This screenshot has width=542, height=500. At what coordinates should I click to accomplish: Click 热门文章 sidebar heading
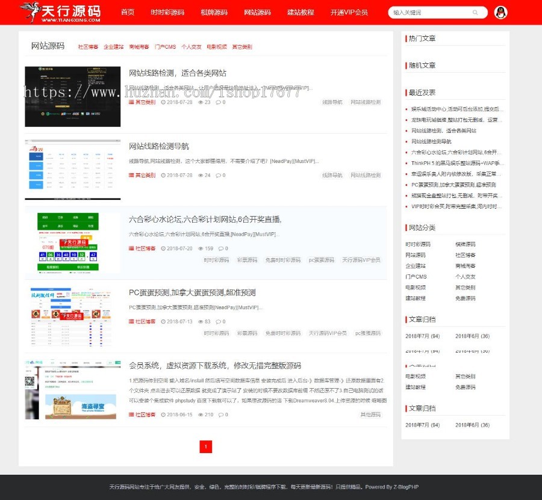click(x=422, y=39)
